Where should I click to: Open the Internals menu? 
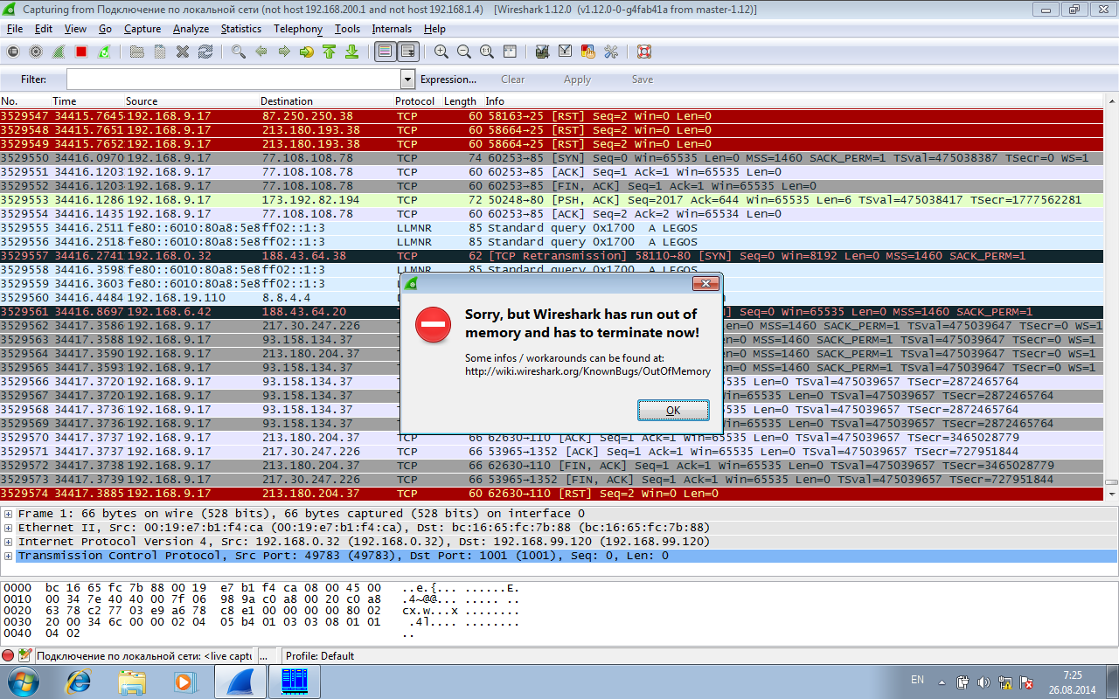tap(392, 29)
